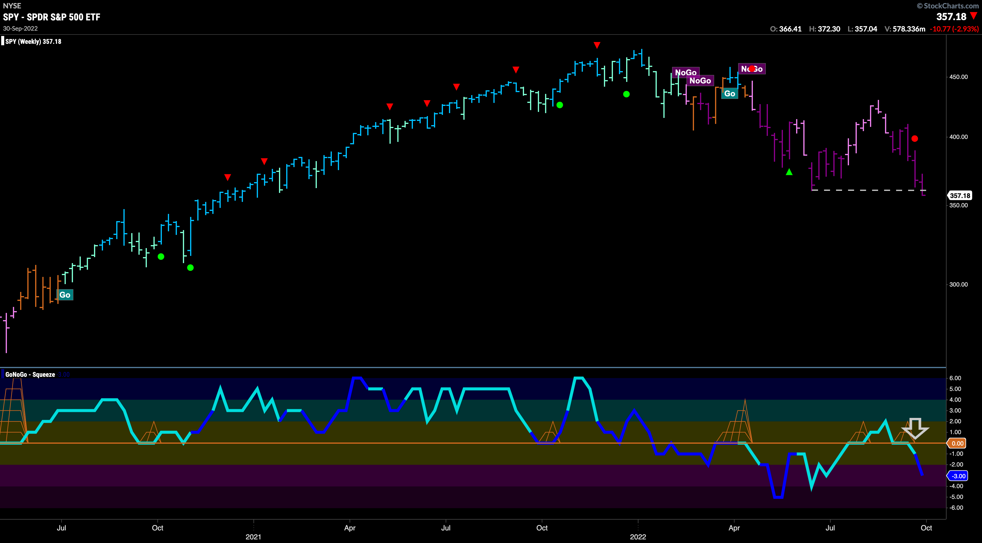Click the NoGo label with the red dot

[752, 69]
